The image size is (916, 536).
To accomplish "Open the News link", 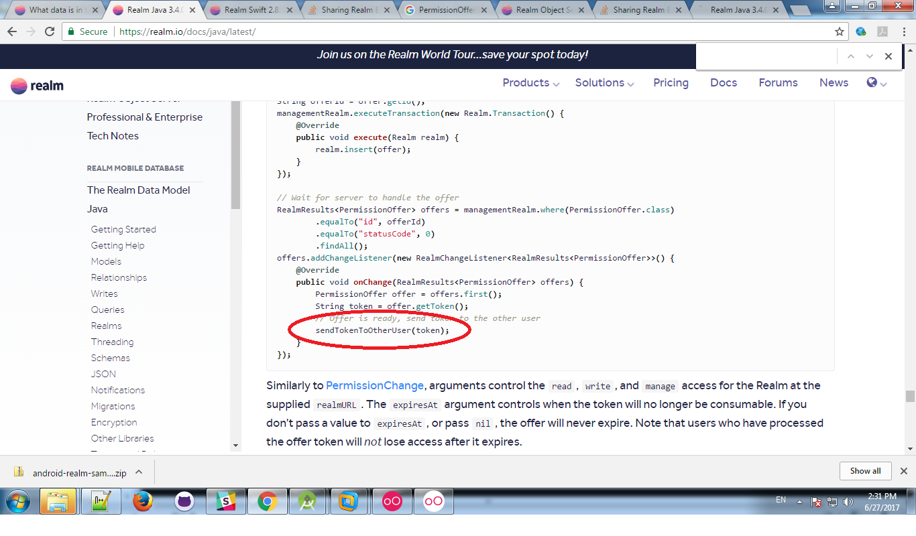I will click(x=834, y=82).
